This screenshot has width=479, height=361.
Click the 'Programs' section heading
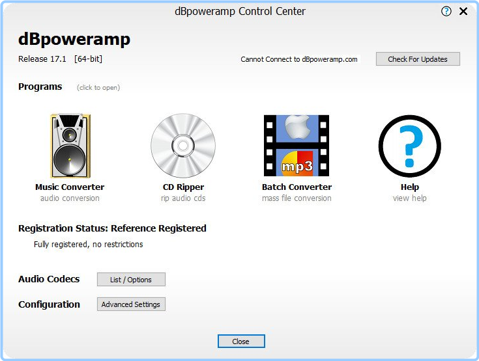pyautogui.click(x=40, y=87)
